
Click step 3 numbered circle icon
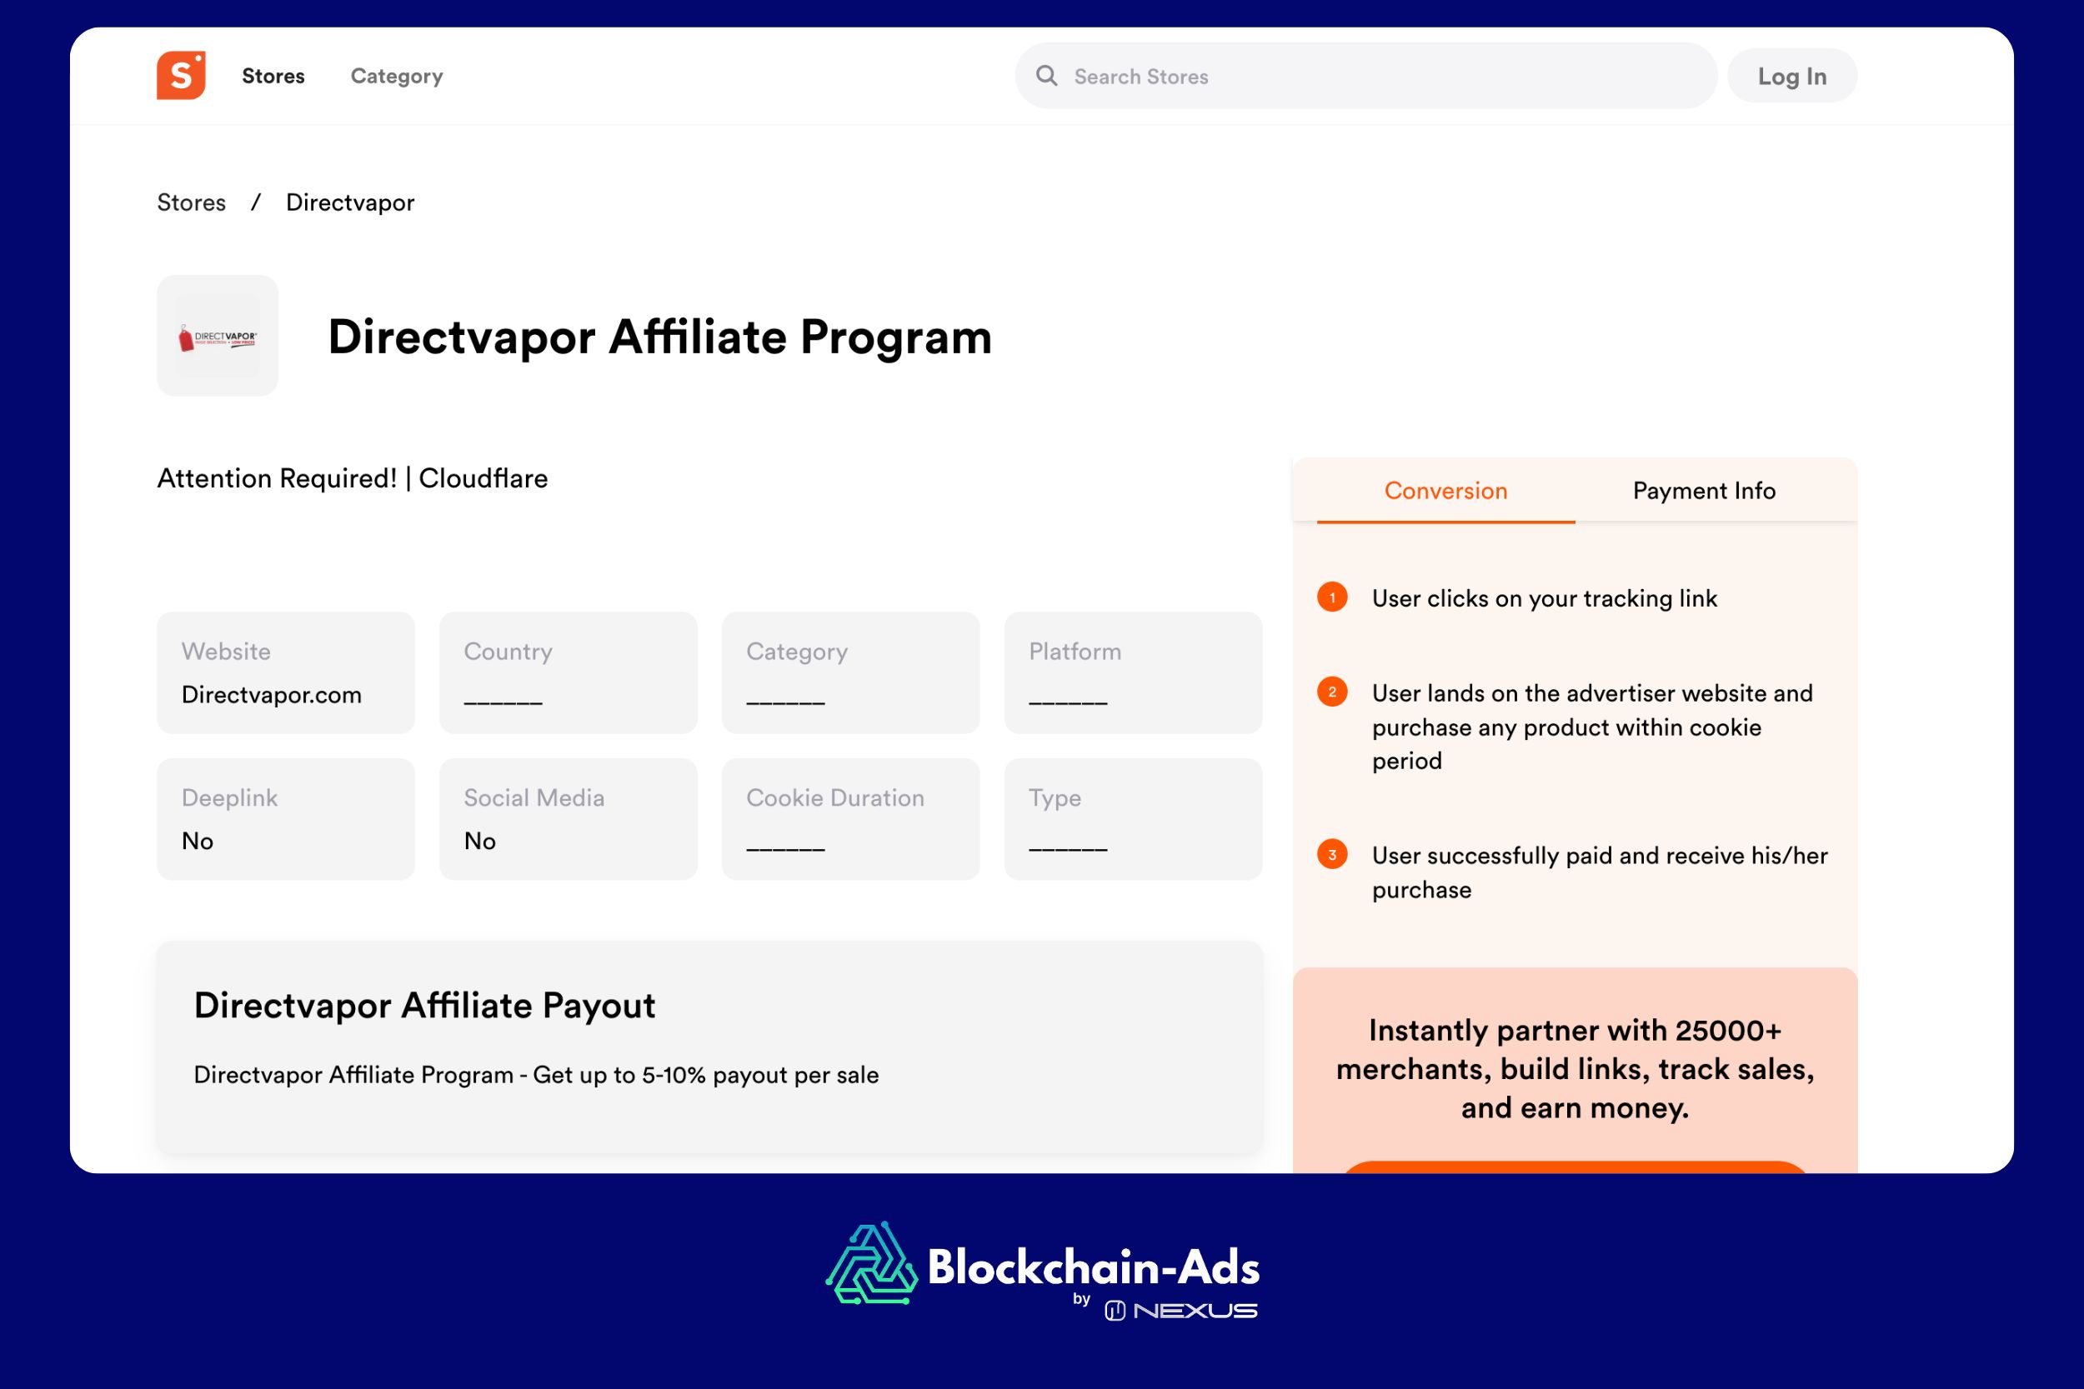point(1333,855)
